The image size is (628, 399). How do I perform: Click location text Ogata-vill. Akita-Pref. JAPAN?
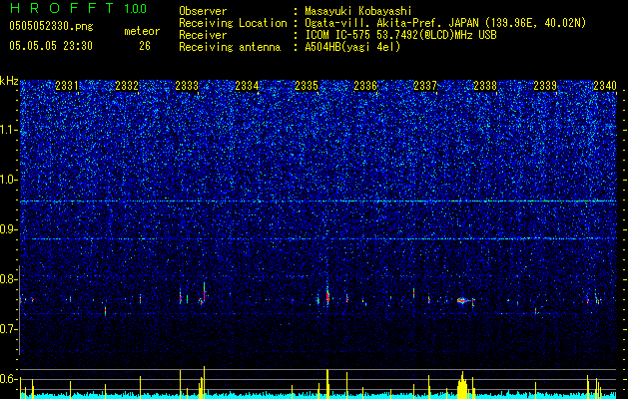click(390, 23)
